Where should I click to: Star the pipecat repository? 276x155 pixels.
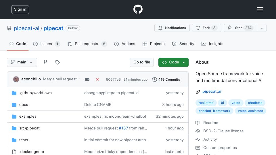(240, 28)
